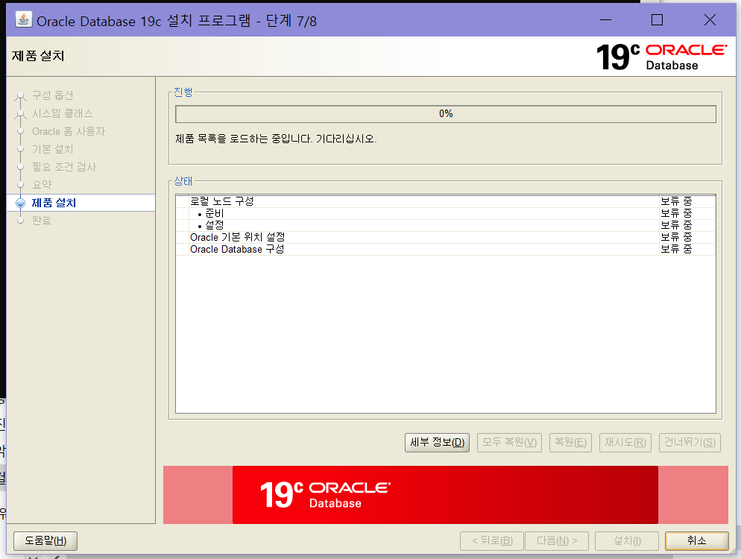Select 구성 옵션 step in sidebar
Screen dimensions: 741x559
point(52,95)
